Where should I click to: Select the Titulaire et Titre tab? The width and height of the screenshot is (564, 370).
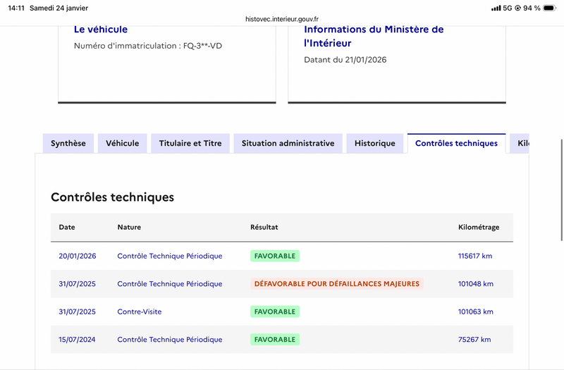pos(190,143)
